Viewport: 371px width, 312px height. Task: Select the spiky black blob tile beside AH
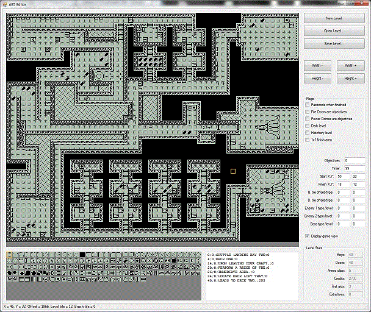pos(173,261)
